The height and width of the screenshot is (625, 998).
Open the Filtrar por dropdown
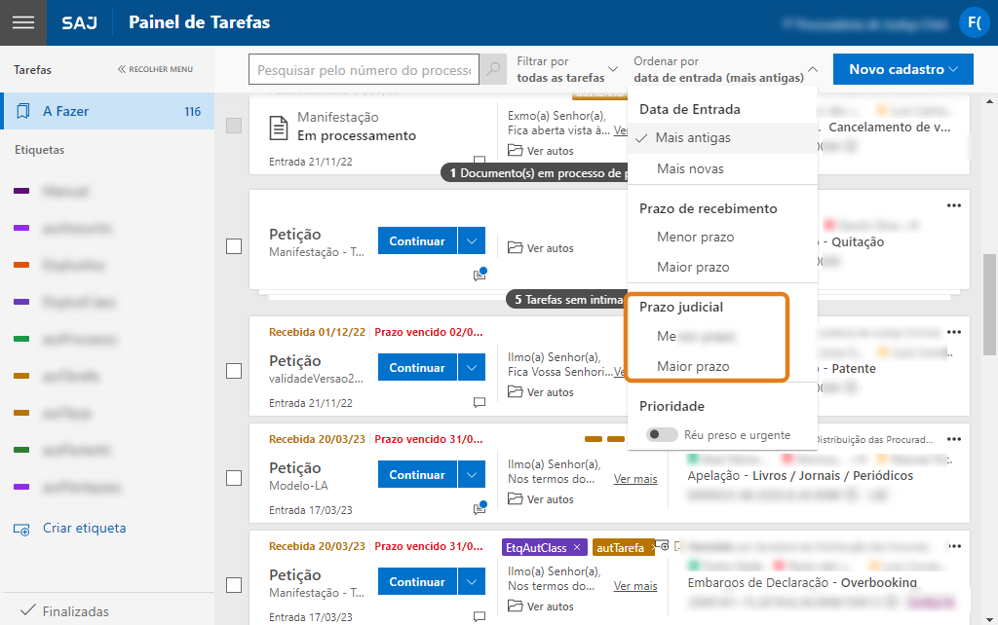point(567,69)
